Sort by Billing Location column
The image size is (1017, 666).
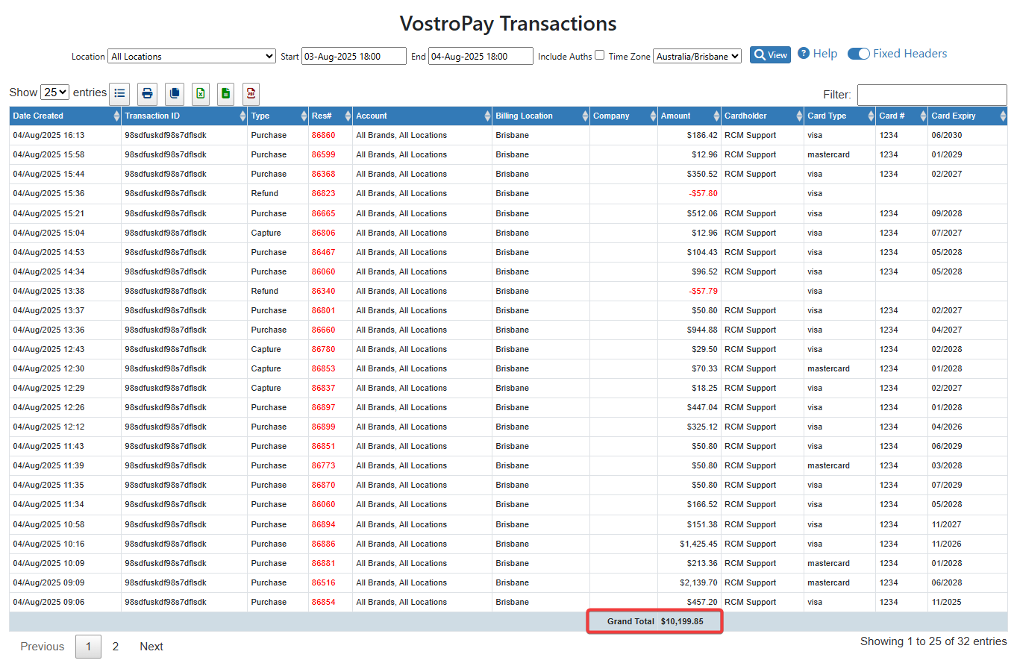click(x=585, y=116)
